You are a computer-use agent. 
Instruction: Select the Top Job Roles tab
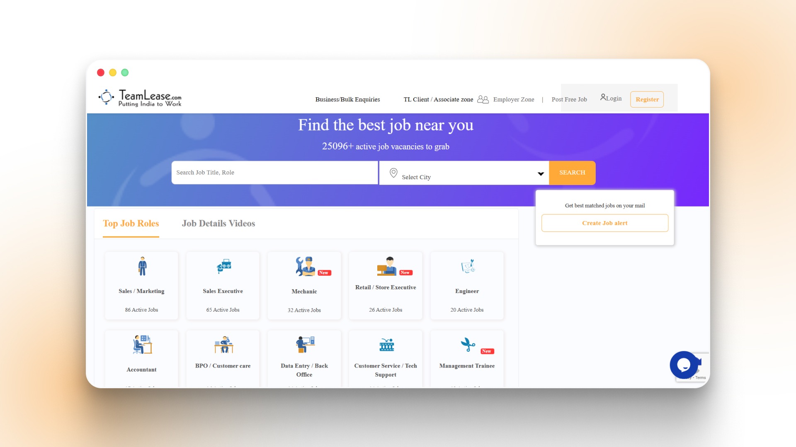pyautogui.click(x=131, y=223)
